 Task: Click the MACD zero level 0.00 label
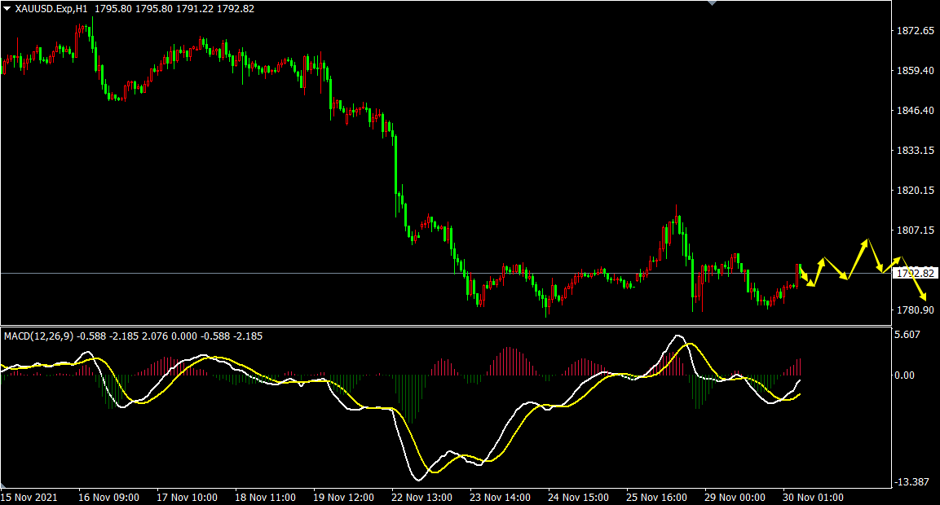pos(907,375)
